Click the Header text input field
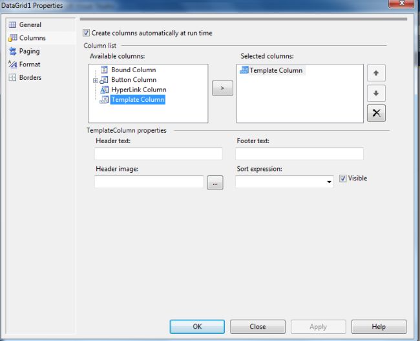The height and width of the screenshot is (341, 420). coord(158,153)
